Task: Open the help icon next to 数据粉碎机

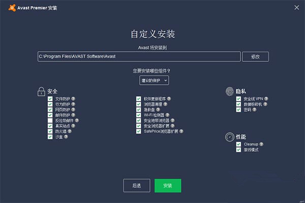Action: coord(265,104)
